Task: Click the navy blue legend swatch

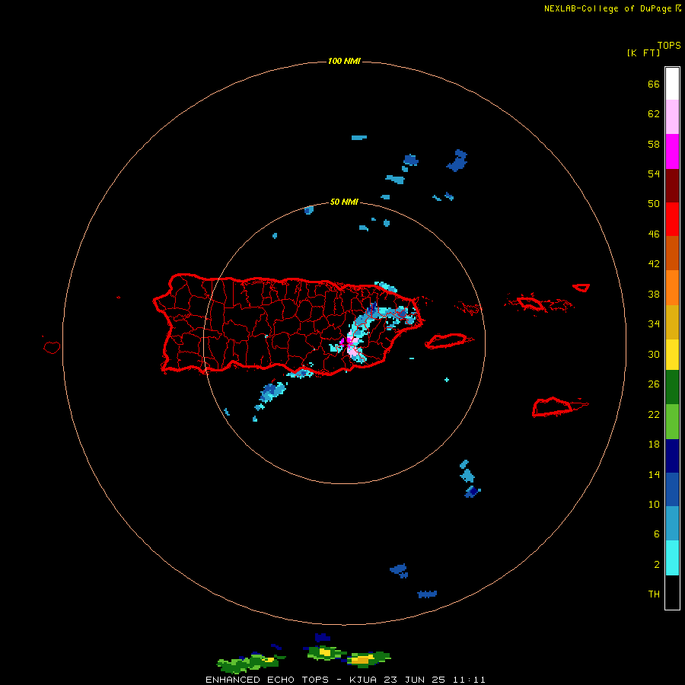Action: 672,456
